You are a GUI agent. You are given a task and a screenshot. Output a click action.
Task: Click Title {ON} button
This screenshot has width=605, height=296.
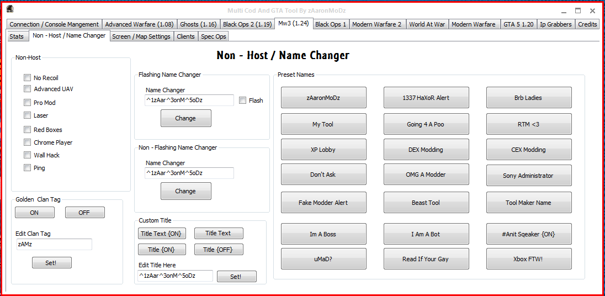click(x=162, y=250)
